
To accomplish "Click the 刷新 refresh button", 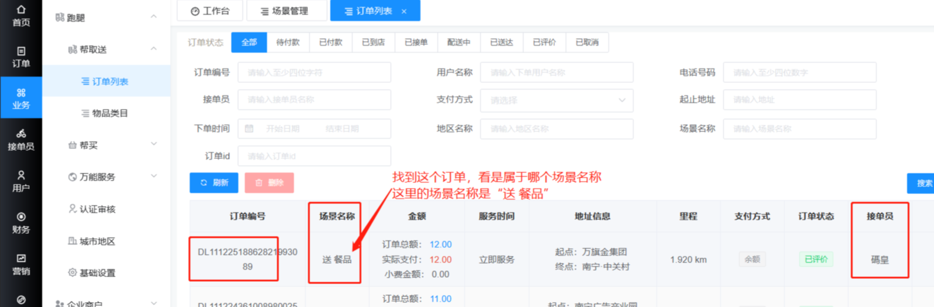I will pyautogui.click(x=214, y=183).
